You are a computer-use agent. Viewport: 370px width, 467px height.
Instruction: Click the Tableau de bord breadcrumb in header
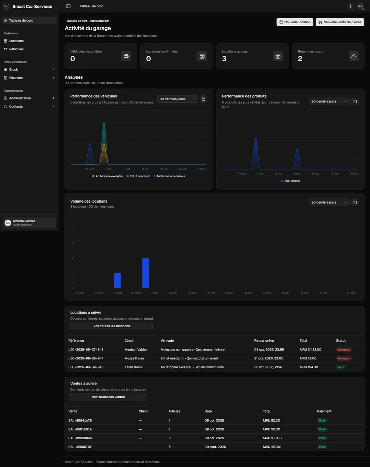[x=91, y=6]
